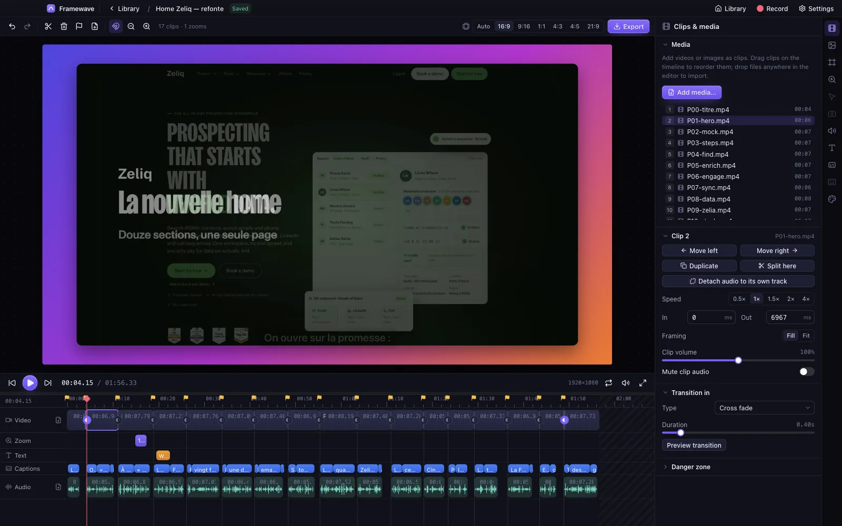
Task: Delete selection with the trash icon
Action: point(64,26)
